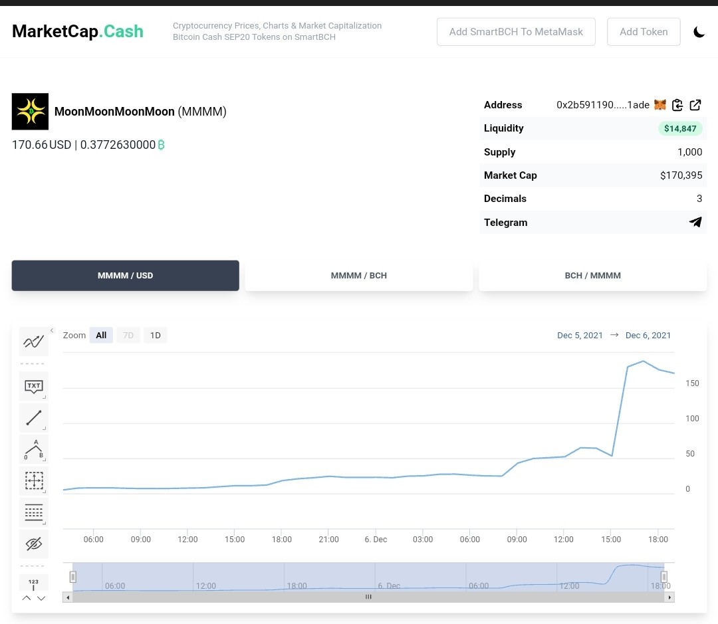This screenshot has width=718, height=624.
Task: Switch to the MMMM / BCH tab
Action: tap(359, 276)
